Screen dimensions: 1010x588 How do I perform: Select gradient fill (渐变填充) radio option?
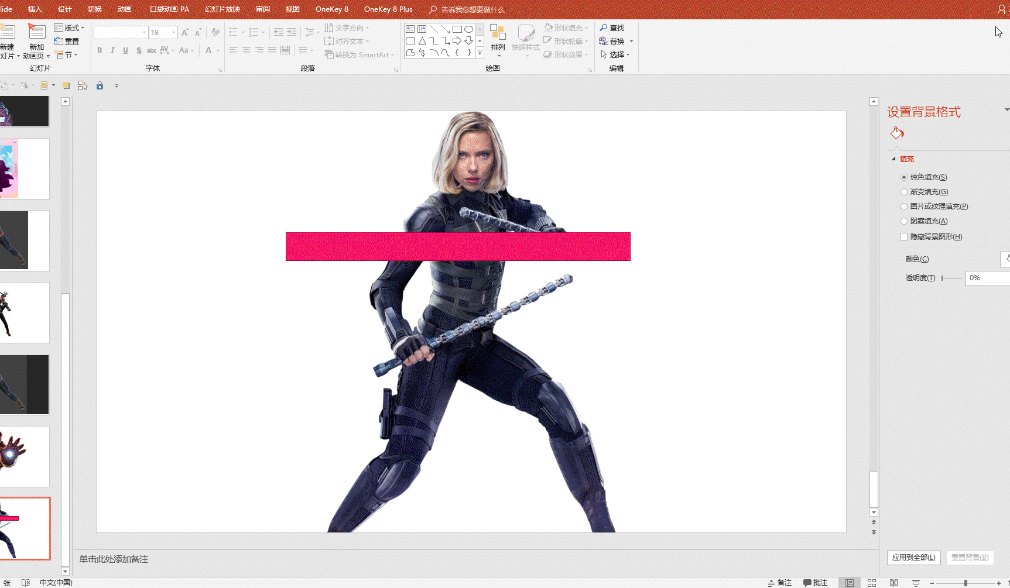click(x=904, y=192)
